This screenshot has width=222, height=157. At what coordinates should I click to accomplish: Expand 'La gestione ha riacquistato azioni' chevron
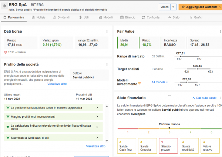coord(97,107)
